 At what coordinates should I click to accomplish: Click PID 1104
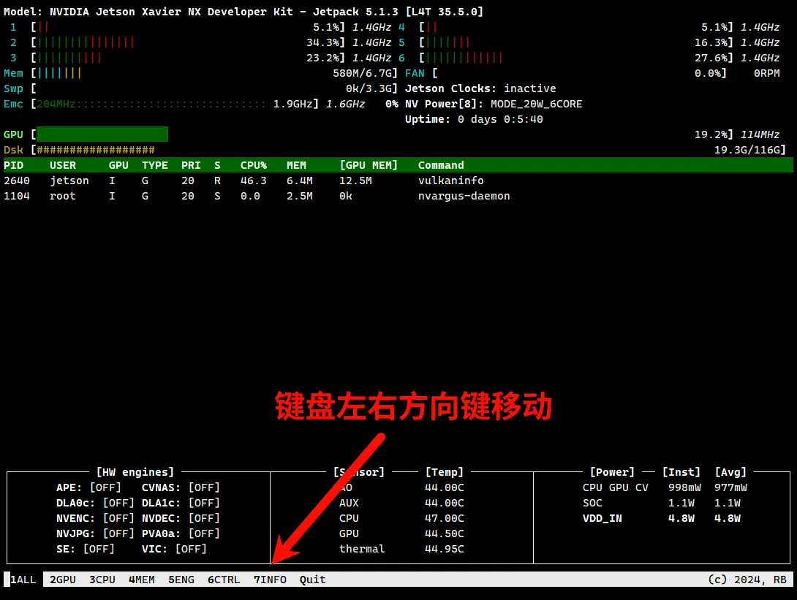pyautogui.click(x=17, y=196)
